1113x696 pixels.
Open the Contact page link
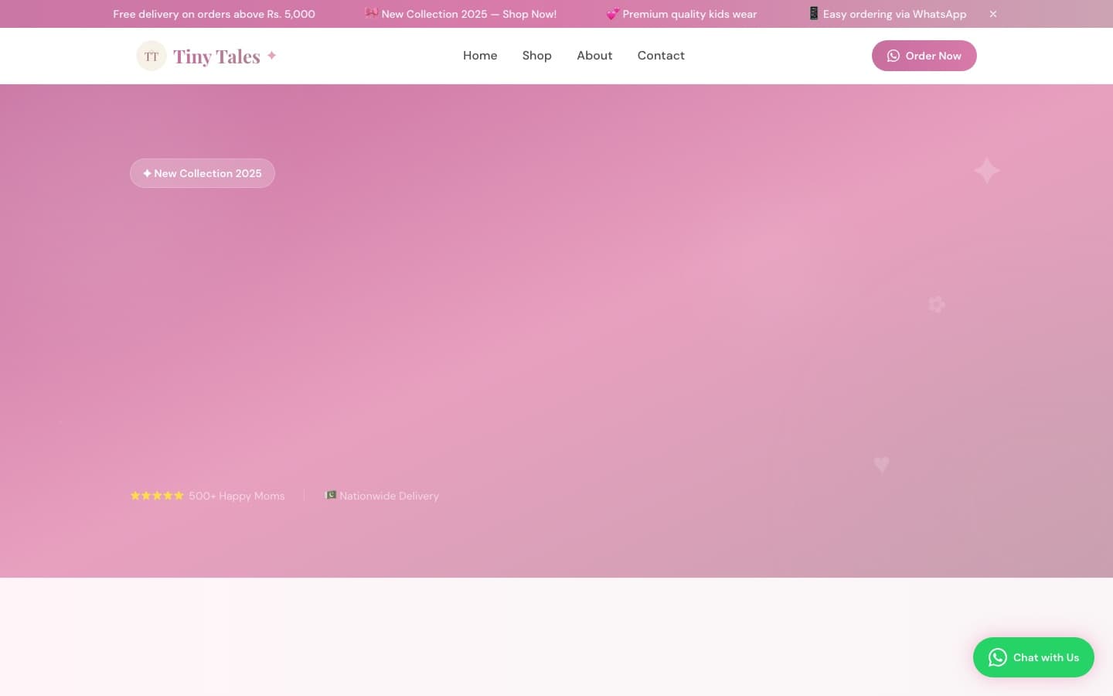(661, 56)
